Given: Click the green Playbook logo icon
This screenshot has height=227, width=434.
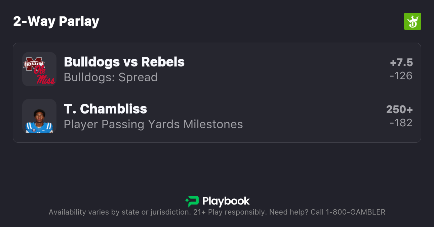Looking at the screenshot, I should 192,201.
